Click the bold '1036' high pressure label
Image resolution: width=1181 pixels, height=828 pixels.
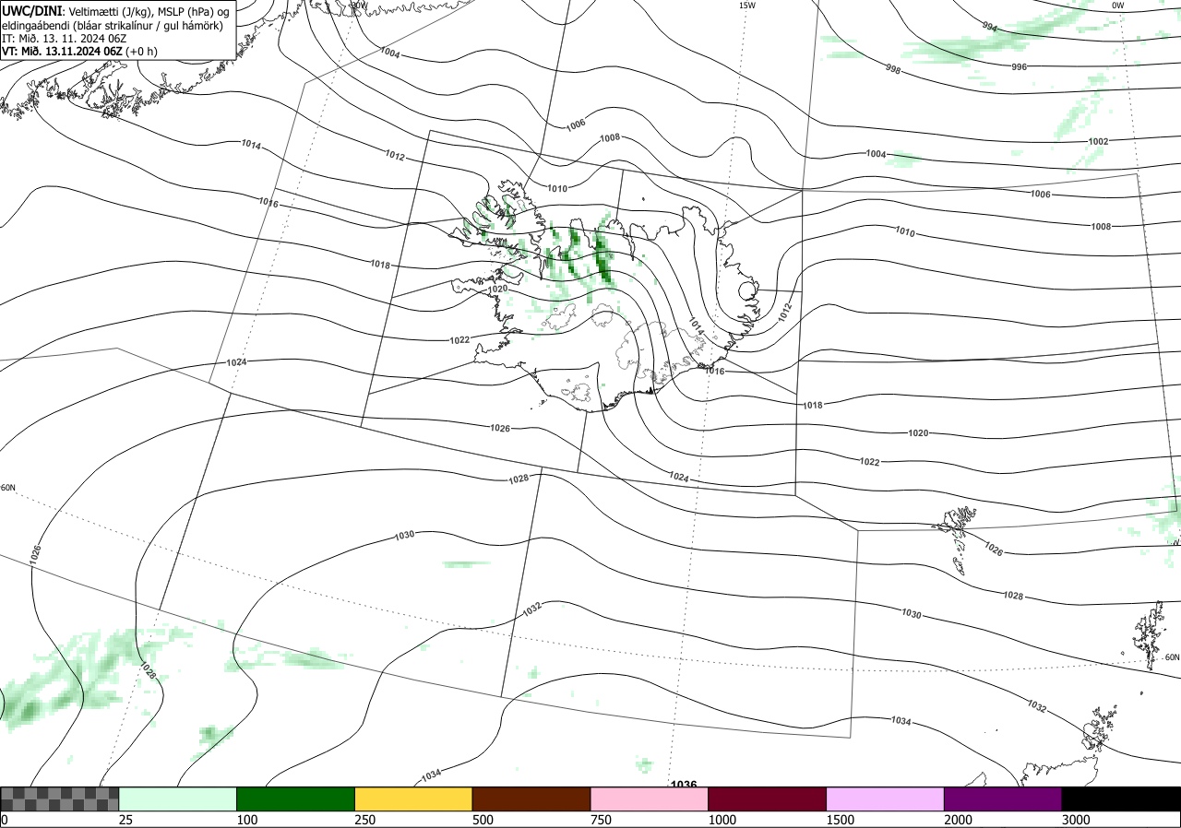pyautogui.click(x=684, y=785)
